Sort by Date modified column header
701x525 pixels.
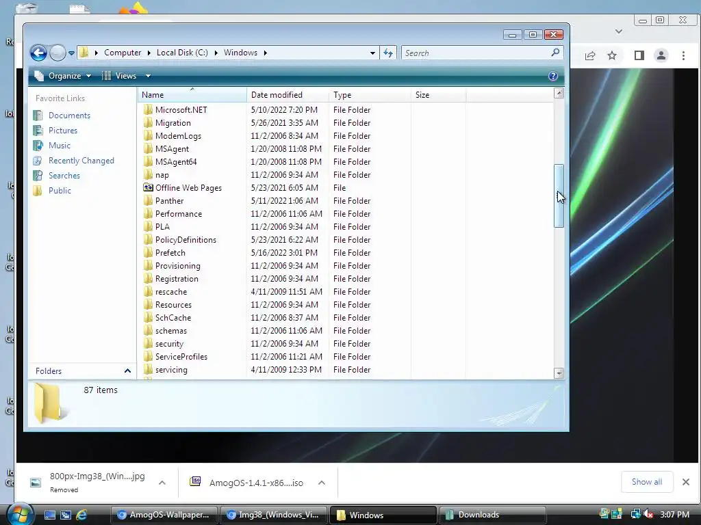tap(288, 94)
